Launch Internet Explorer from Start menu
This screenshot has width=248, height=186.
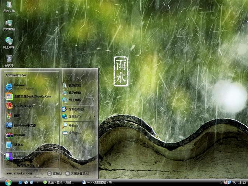point(20,87)
